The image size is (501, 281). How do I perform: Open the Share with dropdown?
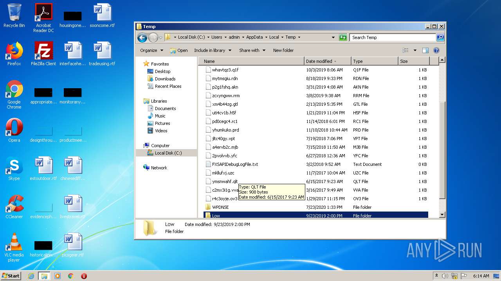coord(252,50)
